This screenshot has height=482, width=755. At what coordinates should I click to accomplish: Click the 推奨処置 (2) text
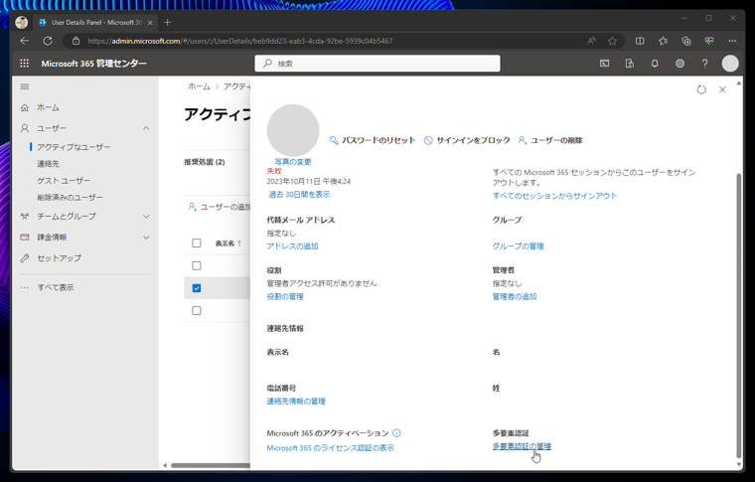coord(205,162)
